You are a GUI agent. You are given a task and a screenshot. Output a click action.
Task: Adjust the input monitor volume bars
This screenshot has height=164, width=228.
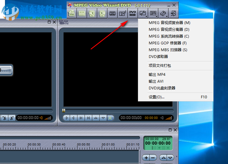48,118
